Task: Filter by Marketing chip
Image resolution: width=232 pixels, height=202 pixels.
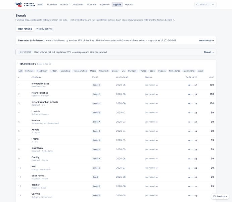Action: click(x=65, y=71)
